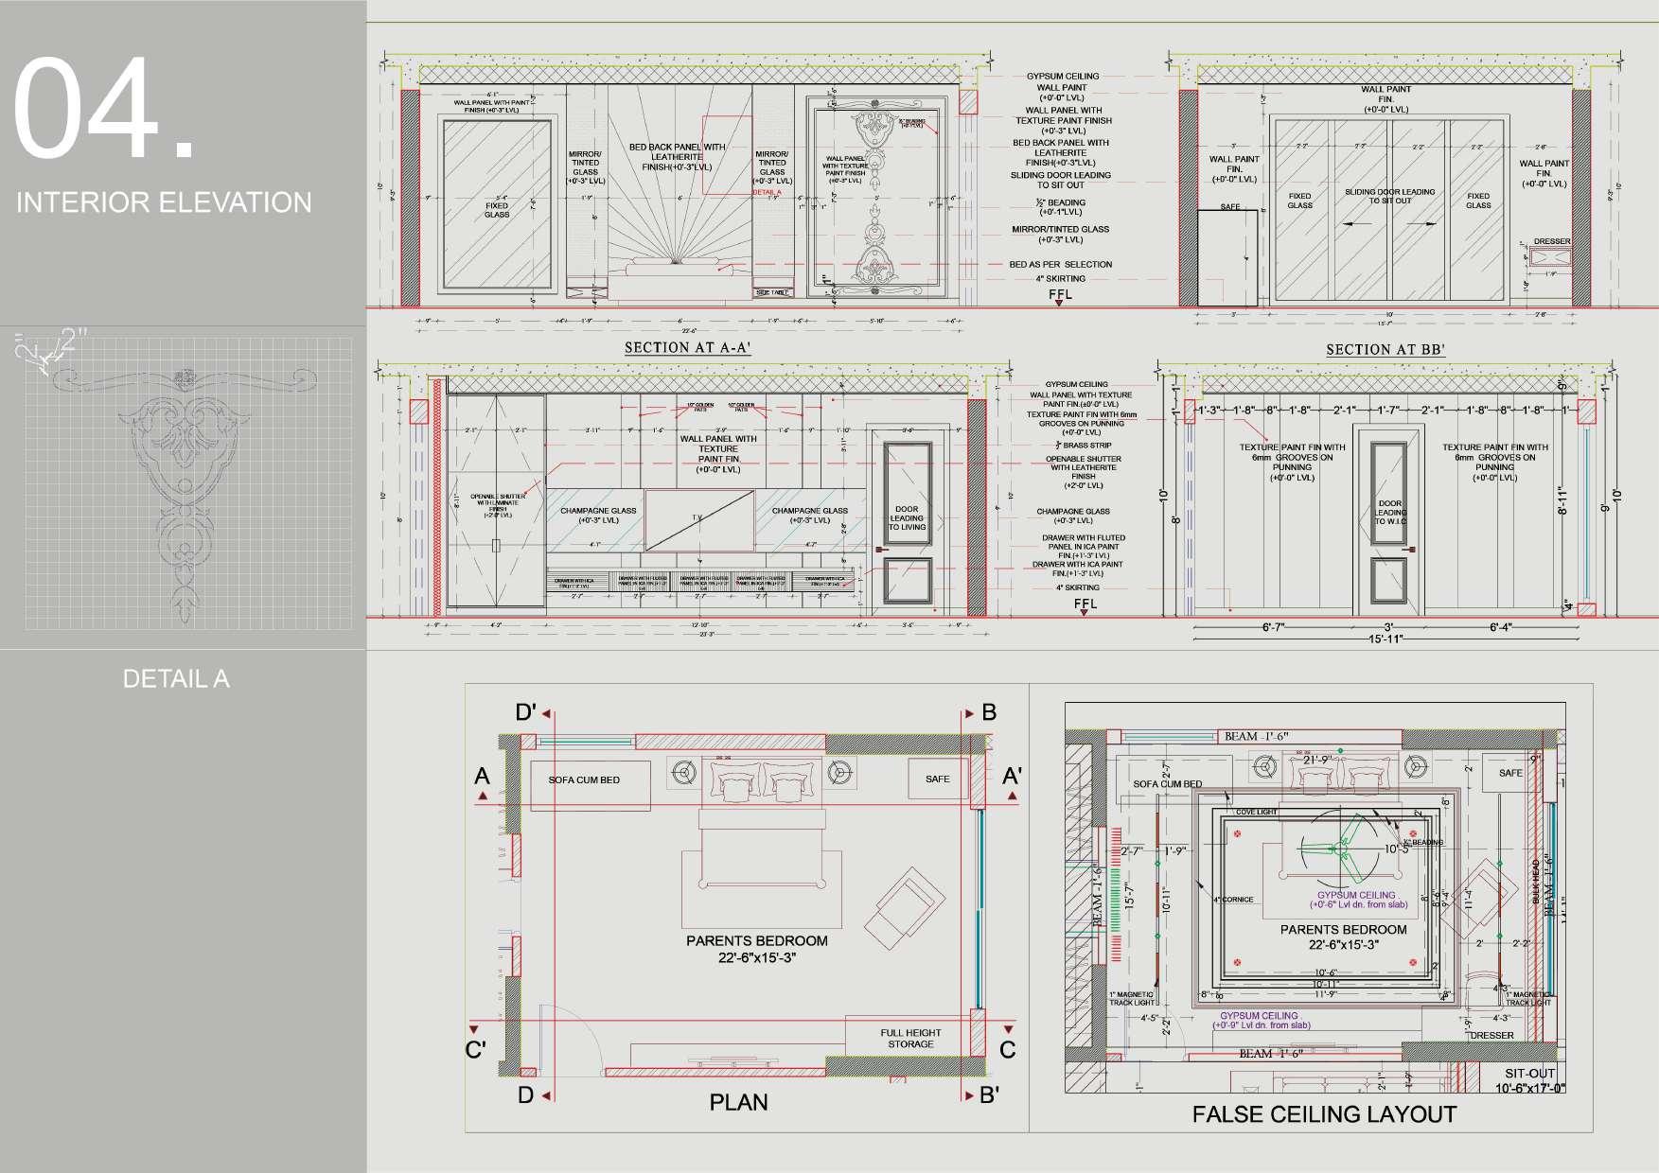Select "SOFA CUM BED" in the plan
The image size is (1659, 1173).
point(584,780)
